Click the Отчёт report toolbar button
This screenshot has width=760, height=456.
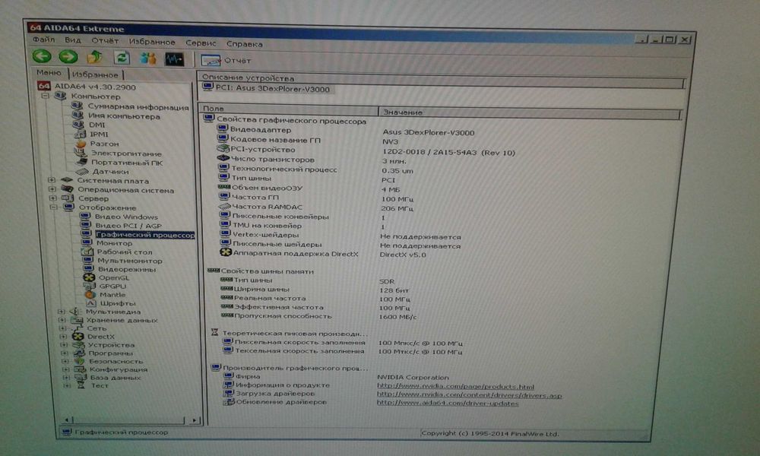coord(226,60)
